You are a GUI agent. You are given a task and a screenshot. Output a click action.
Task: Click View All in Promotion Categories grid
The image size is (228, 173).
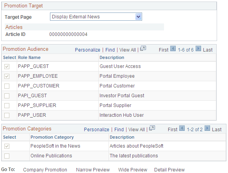click(137, 130)
